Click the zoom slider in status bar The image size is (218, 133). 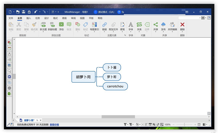tap(185, 125)
